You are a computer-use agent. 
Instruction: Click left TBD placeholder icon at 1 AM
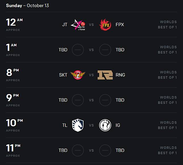pyautogui.click(x=78, y=50)
